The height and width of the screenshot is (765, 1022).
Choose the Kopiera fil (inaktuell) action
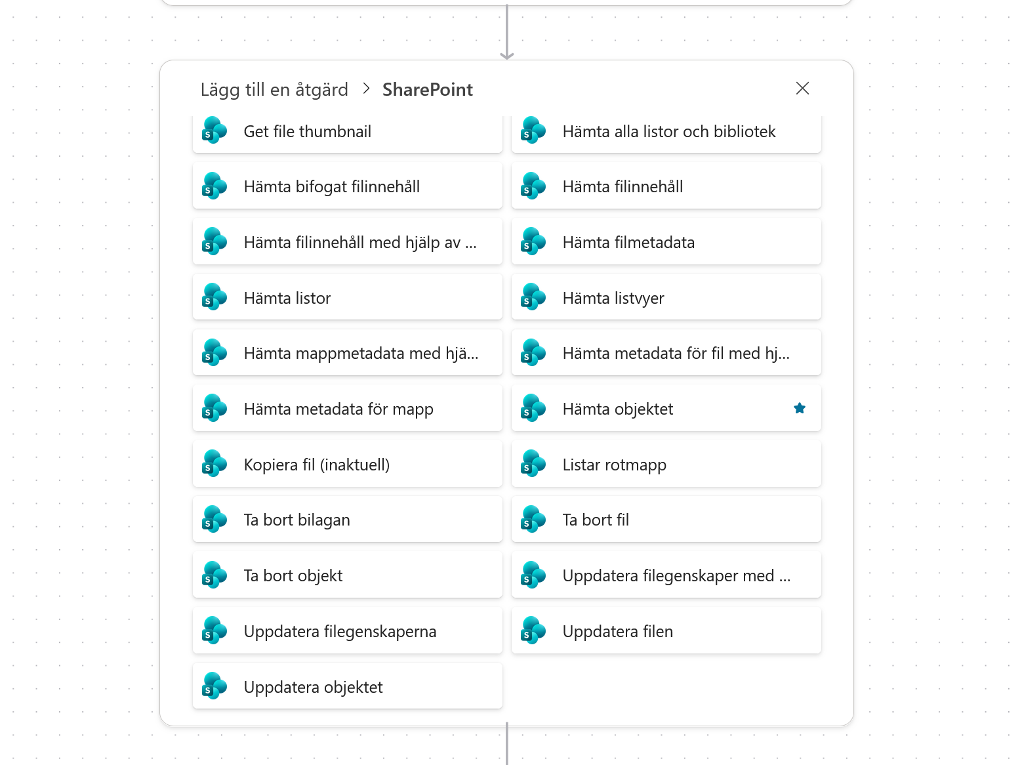click(x=348, y=464)
